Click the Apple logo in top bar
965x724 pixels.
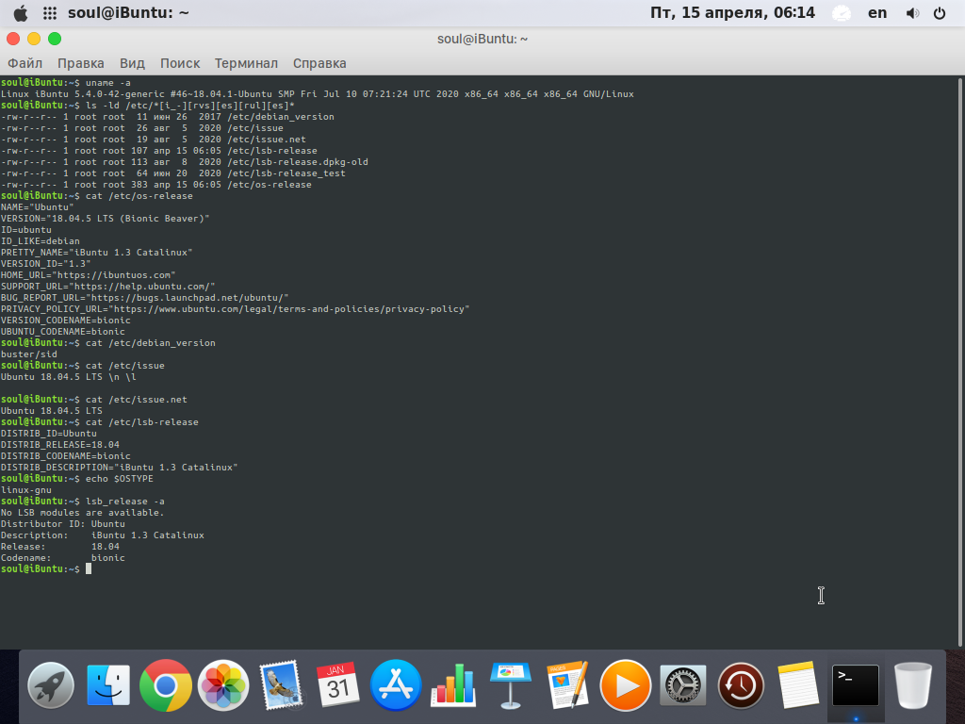pyautogui.click(x=21, y=13)
